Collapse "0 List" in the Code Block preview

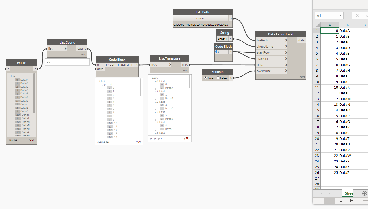tap(103, 85)
